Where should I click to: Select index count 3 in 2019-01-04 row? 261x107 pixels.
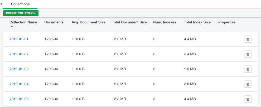click(154, 84)
